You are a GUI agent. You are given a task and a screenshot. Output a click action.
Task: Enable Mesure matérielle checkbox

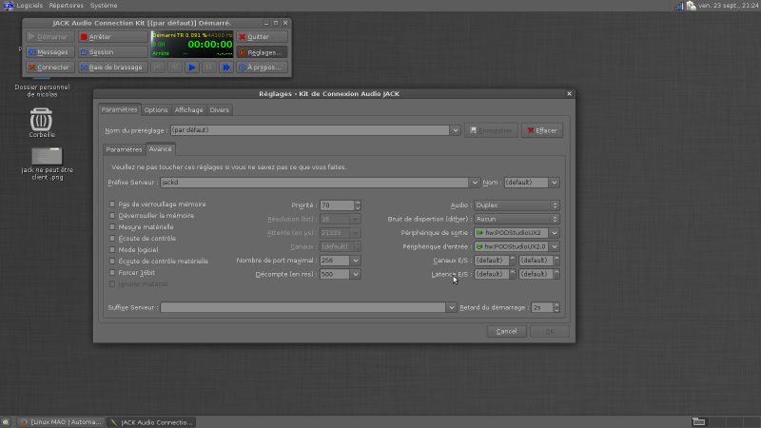click(112, 227)
